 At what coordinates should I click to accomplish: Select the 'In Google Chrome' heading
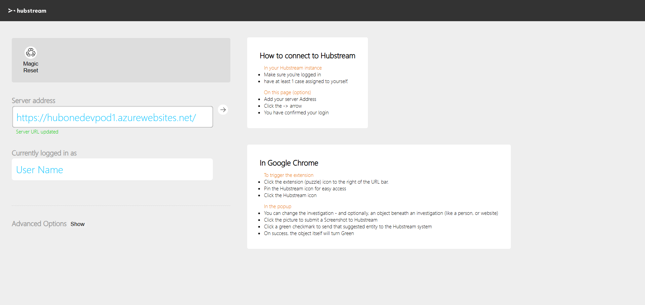289,163
